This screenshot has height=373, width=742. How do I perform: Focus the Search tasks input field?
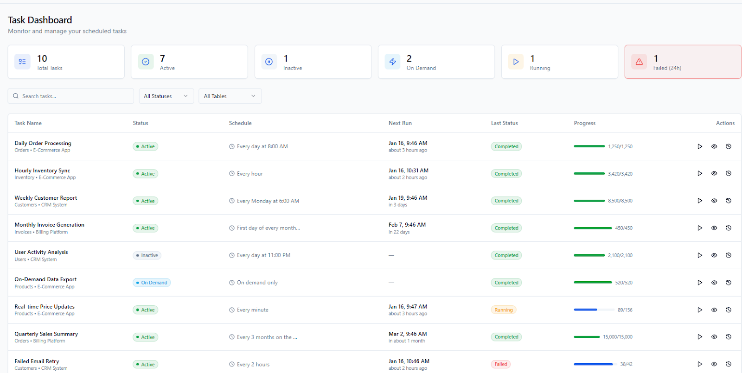(x=74, y=96)
